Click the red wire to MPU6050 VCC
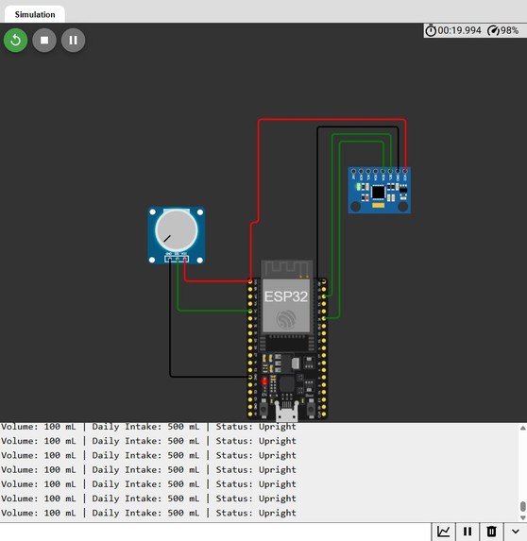Image resolution: width=527 pixels, height=541 pixels. click(x=331, y=120)
